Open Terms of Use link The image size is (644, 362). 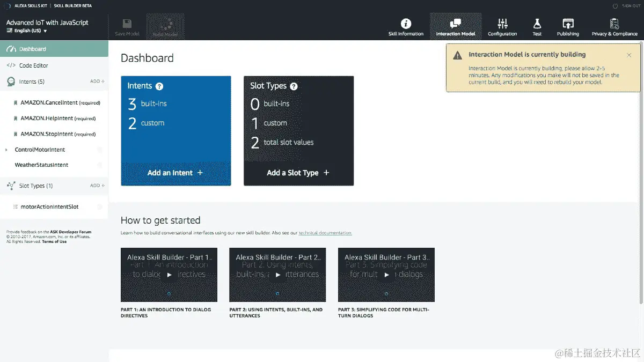coord(54,241)
